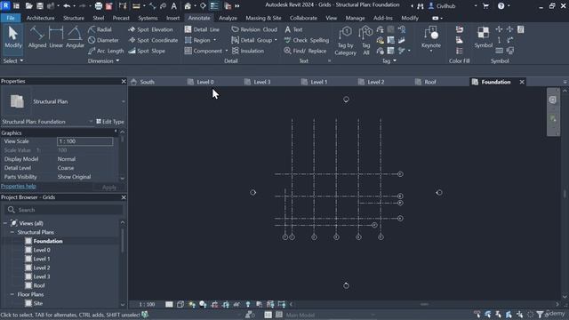Choose the Radial dimension tool
This screenshot has height=320, width=569.
(x=100, y=29)
